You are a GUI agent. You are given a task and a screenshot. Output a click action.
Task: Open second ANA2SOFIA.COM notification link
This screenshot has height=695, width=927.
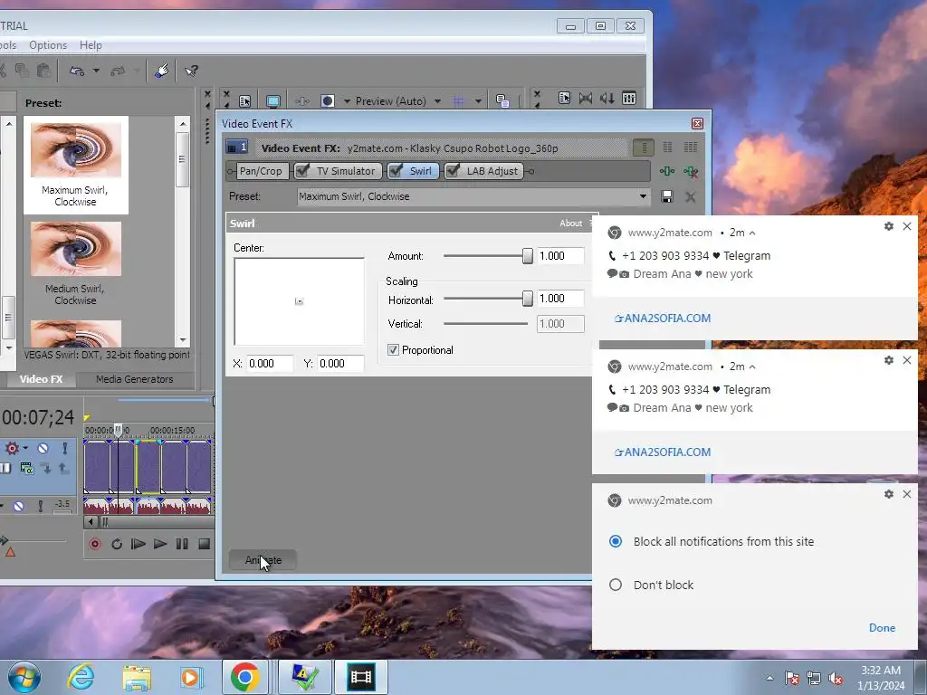coord(663,452)
